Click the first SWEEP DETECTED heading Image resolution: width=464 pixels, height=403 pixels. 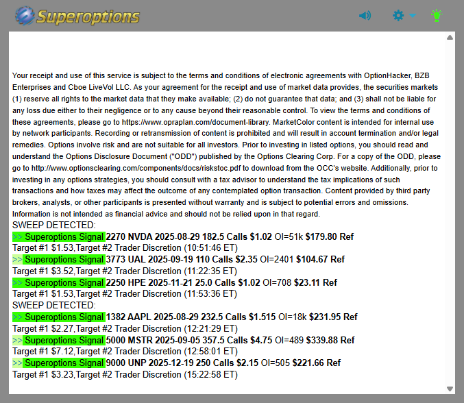pos(54,225)
